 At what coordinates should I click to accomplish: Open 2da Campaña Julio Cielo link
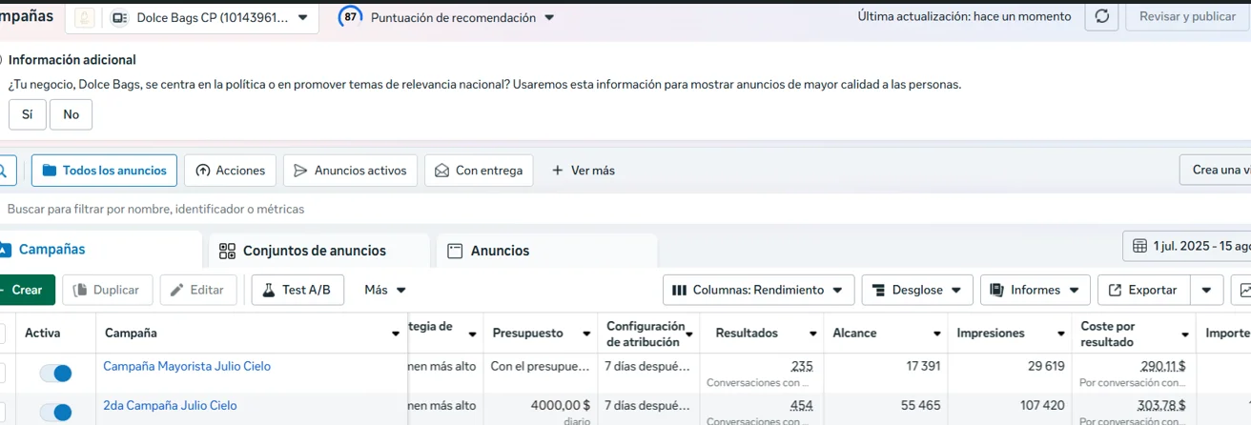point(170,405)
